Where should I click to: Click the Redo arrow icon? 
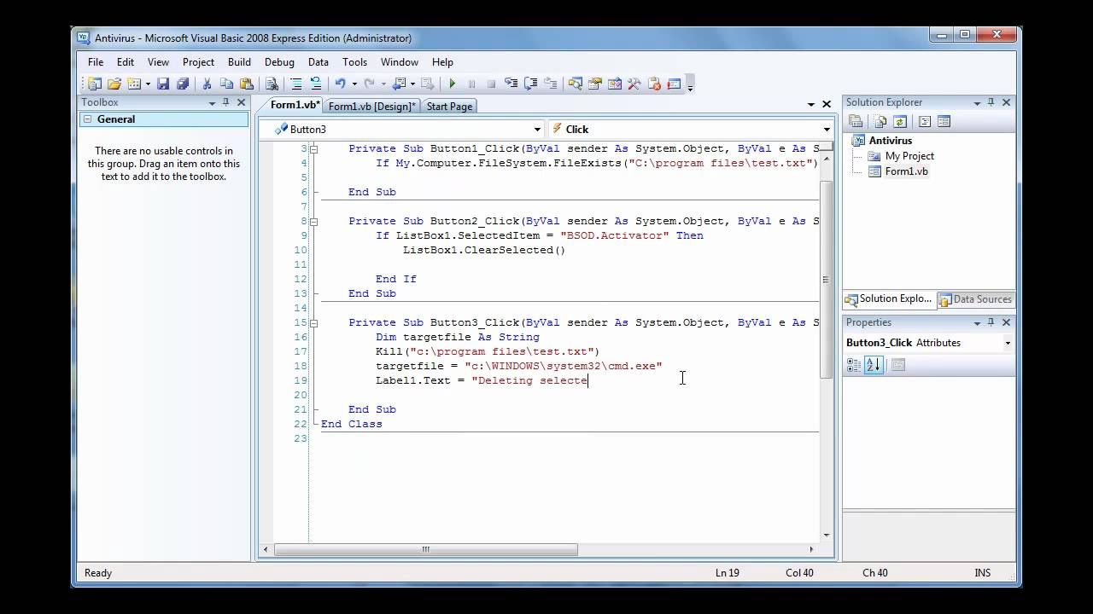pyautogui.click(x=369, y=84)
